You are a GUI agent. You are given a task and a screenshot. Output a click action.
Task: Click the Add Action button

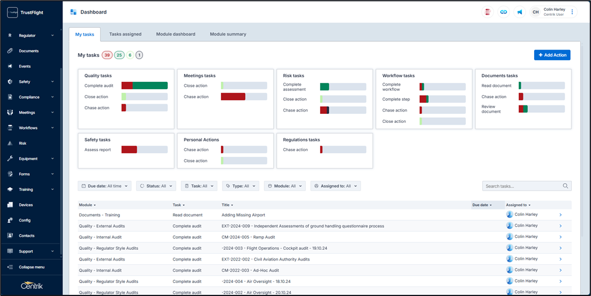(552, 55)
